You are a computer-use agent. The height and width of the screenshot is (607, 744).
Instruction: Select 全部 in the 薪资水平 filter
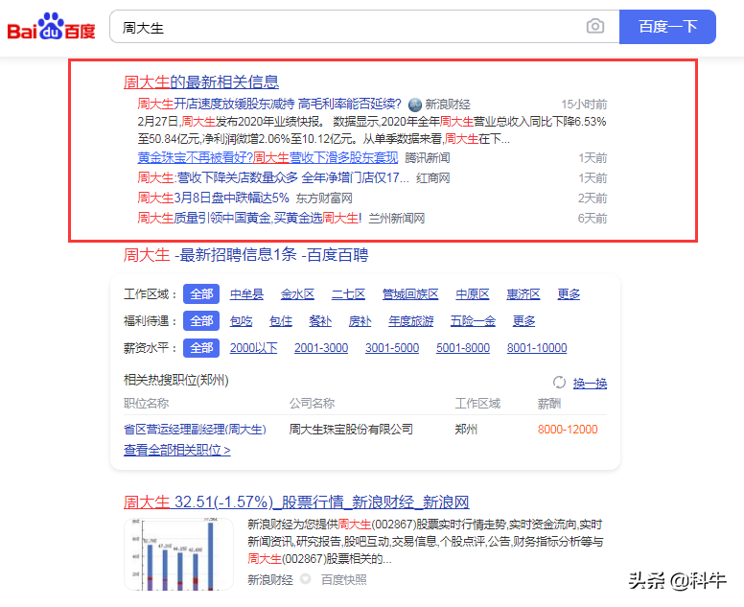[200, 348]
